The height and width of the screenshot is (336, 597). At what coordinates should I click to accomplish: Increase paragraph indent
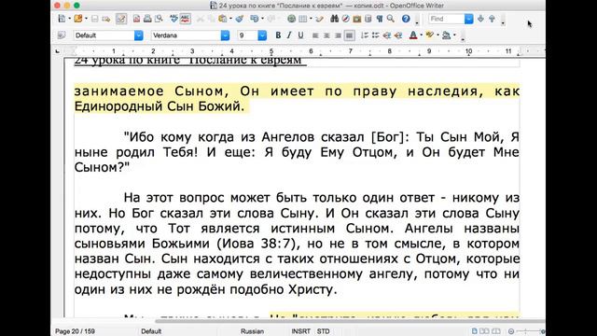coord(398,35)
